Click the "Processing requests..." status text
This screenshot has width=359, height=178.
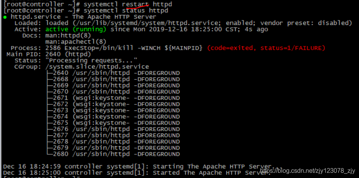[91, 61]
